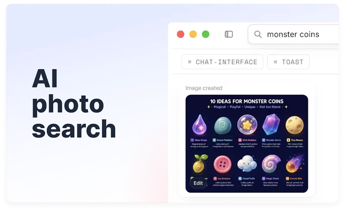The height and width of the screenshot is (211, 345).
Task: Click the Dream Pebbles teal stone icon
Action: (x=223, y=125)
